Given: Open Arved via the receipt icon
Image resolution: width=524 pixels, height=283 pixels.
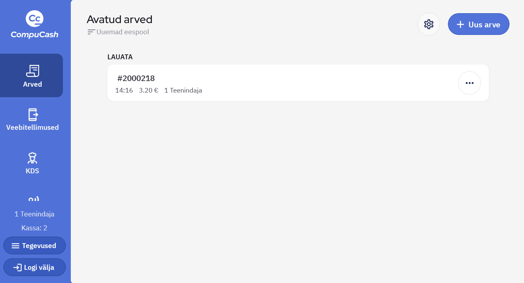Looking at the screenshot, I should tap(33, 71).
